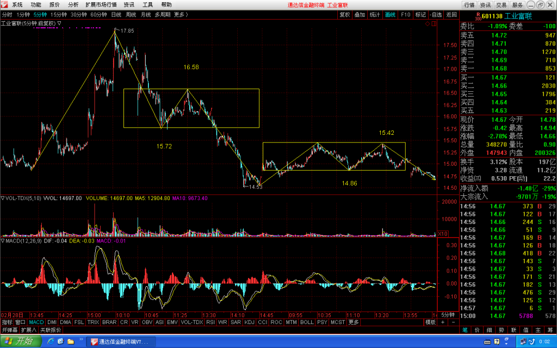Toggle the 叠加 overlay option
The height and width of the screenshot is (348, 557).
click(360, 15)
